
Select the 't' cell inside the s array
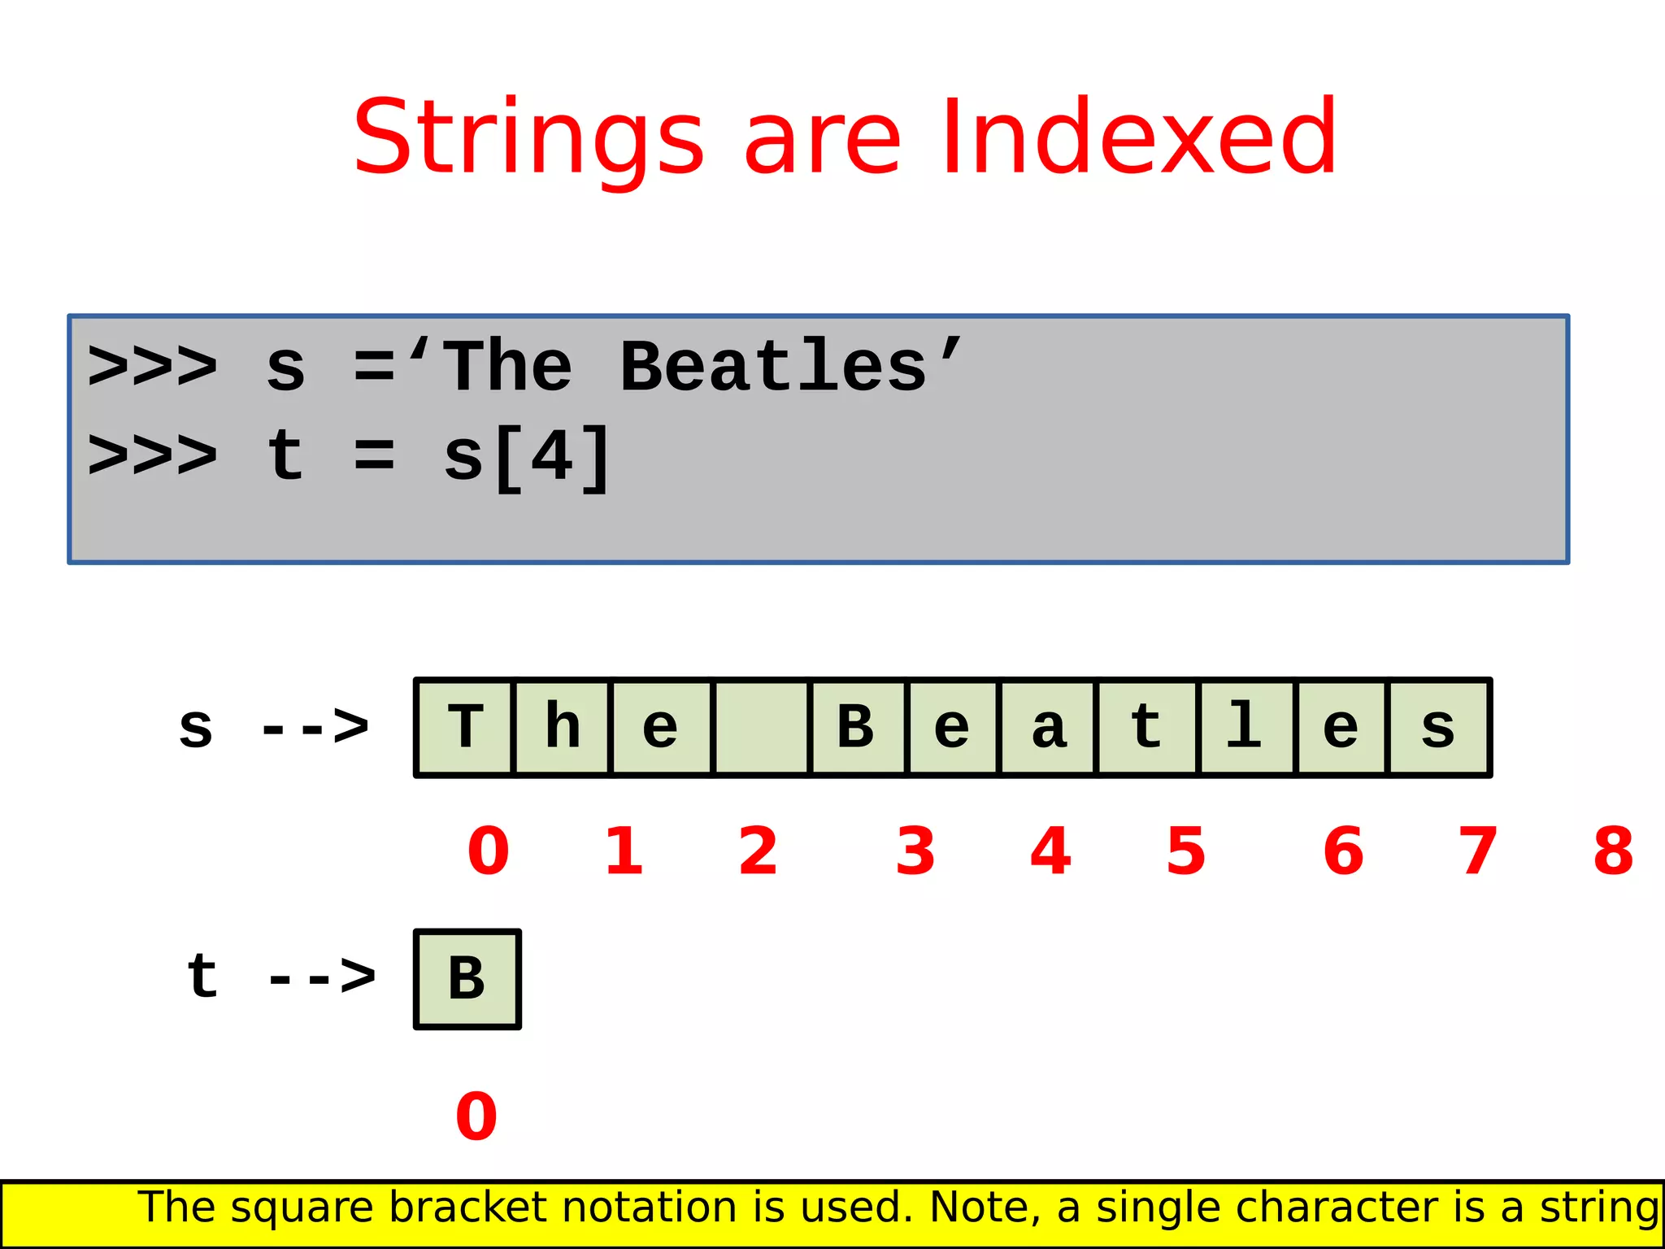(1148, 728)
